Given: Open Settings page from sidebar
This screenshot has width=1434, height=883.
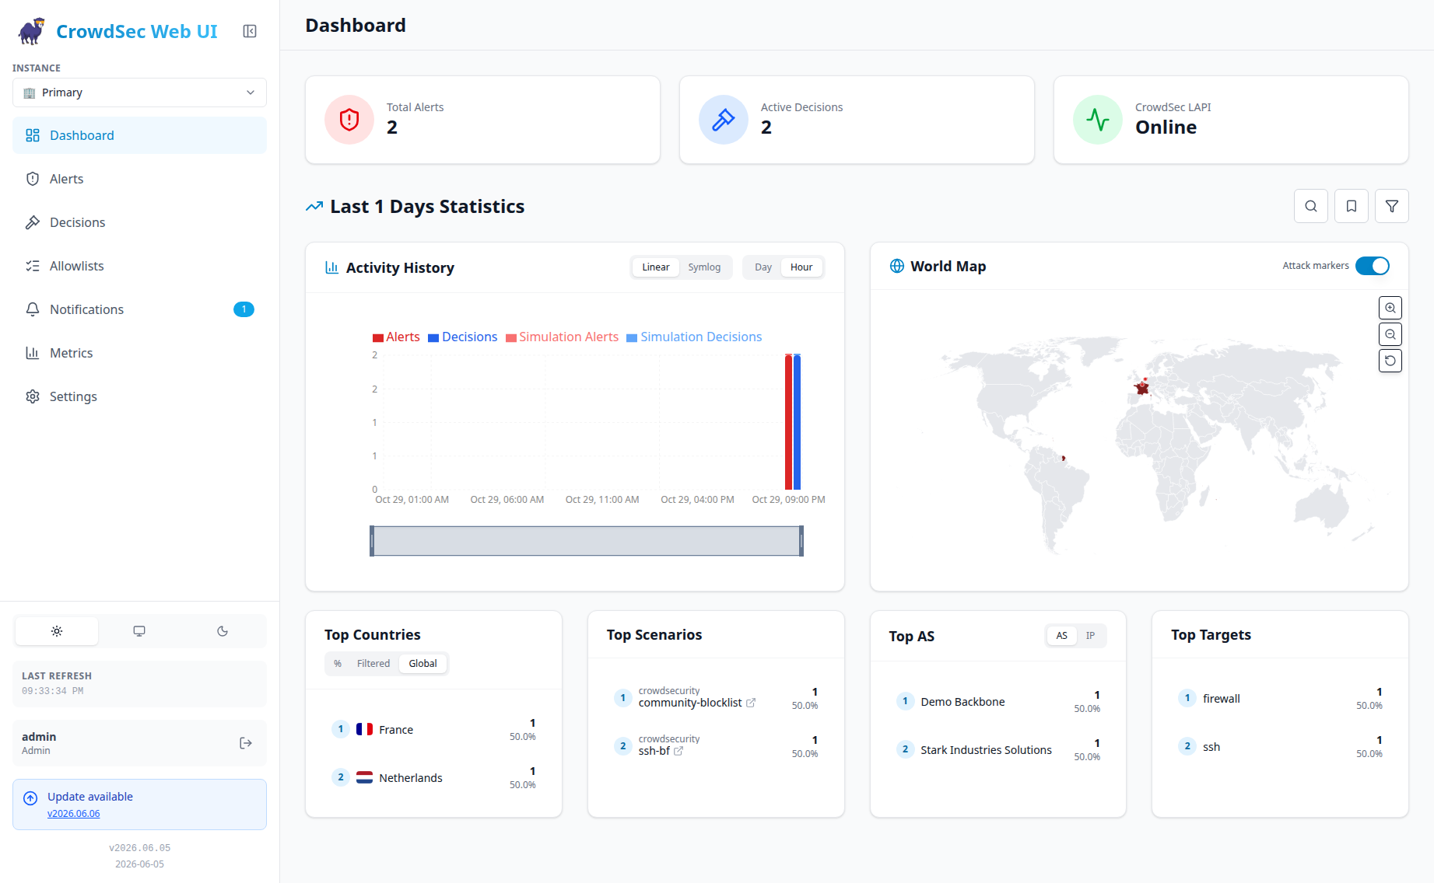Looking at the screenshot, I should 139,396.
